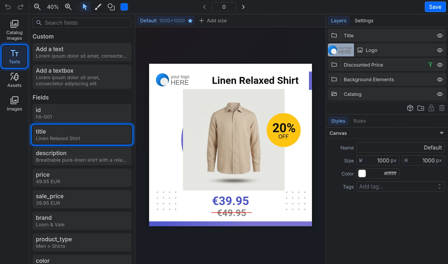Click the new folder group icon
This screenshot has height=264, width=448.
pyautogui.click(x=421, y=108)
